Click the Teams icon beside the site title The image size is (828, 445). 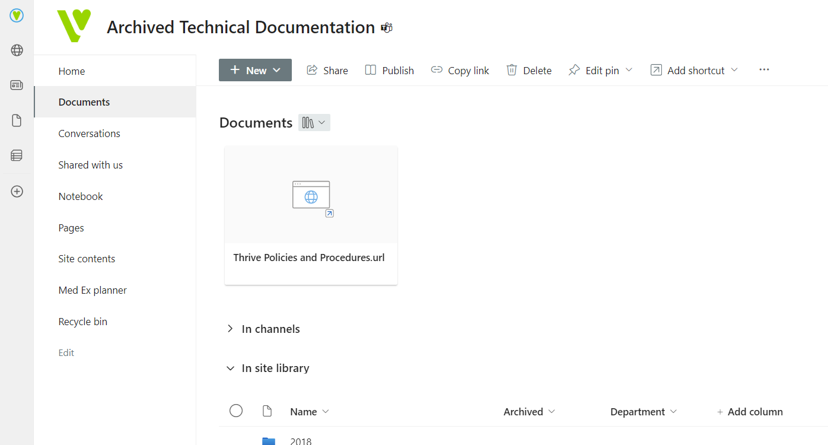(387, 28)
